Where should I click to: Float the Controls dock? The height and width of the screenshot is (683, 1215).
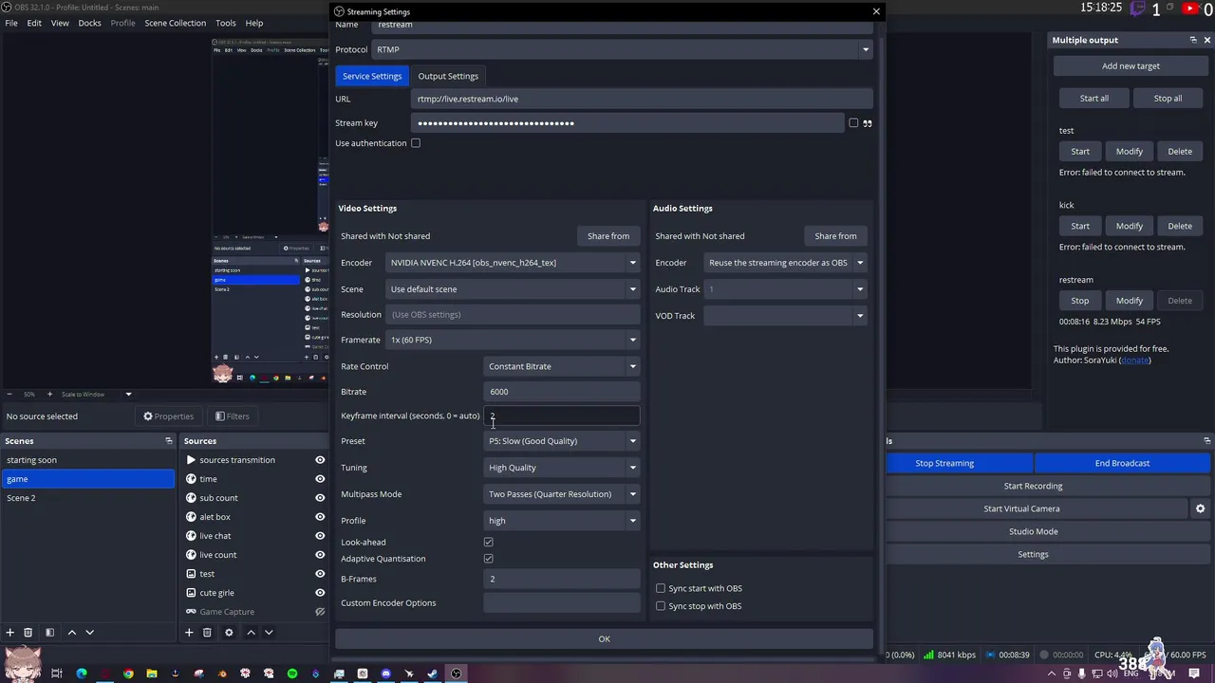[1207, 441]
